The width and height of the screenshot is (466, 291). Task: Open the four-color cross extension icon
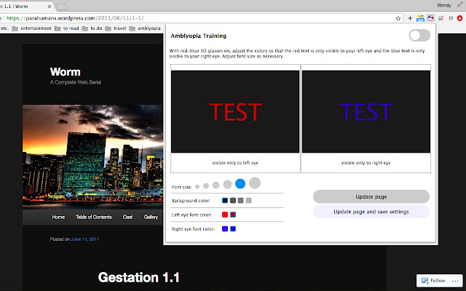click(410, 18)
